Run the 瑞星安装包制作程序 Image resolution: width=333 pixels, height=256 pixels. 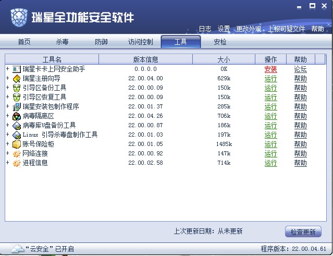[271, 107]
